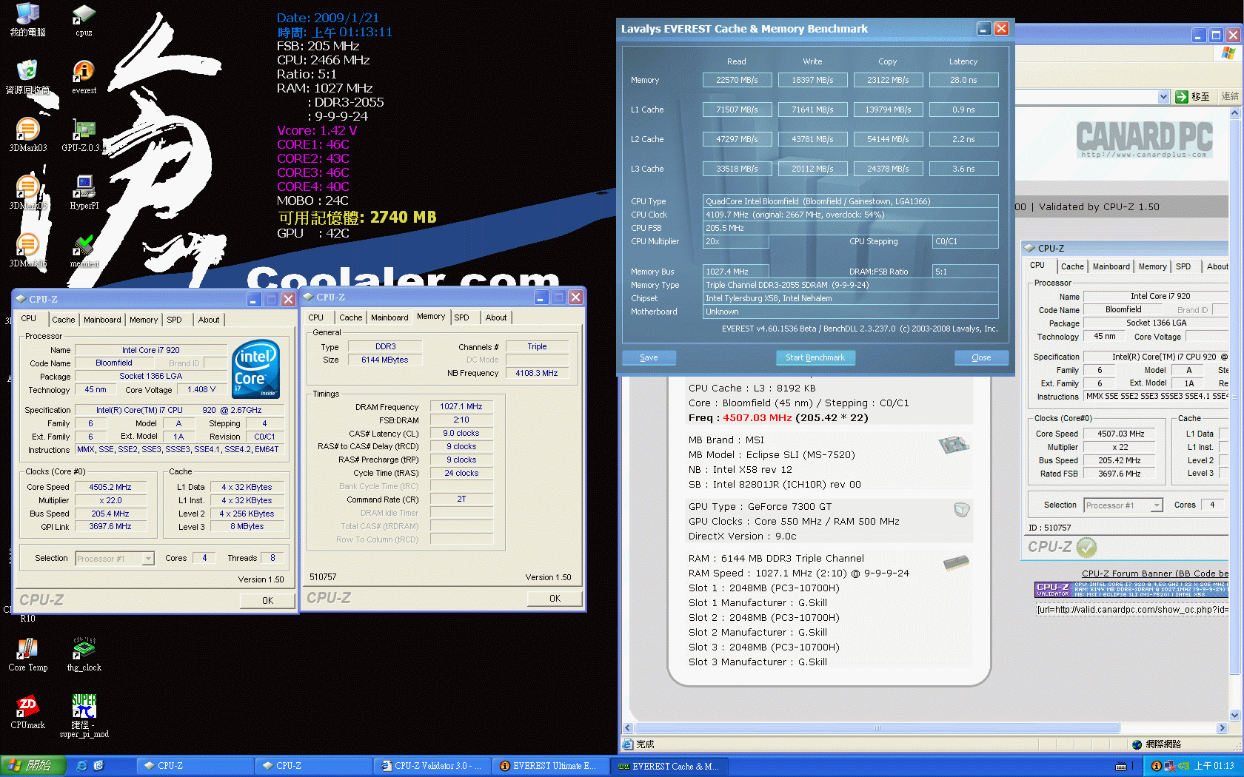Screen dimensions: 1244x777
Task: Open the HyperPI desktop shortcut
Action: coord(84,193)
